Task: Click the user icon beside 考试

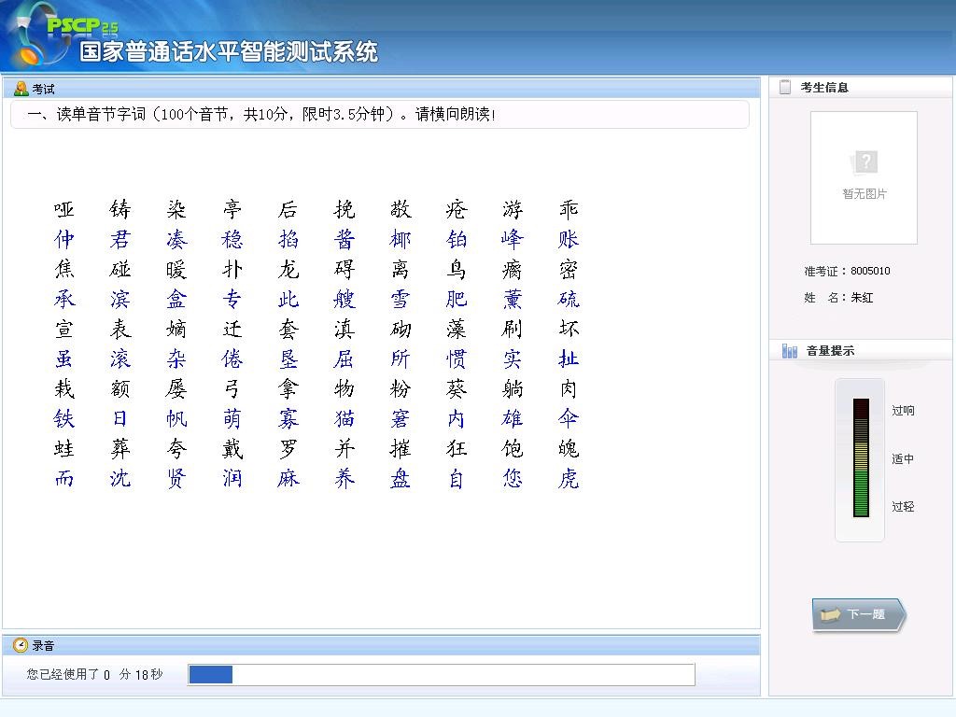Action: click(21, 89)
